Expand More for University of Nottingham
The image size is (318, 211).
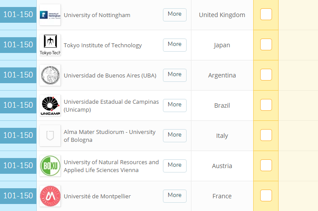(174, 14)
